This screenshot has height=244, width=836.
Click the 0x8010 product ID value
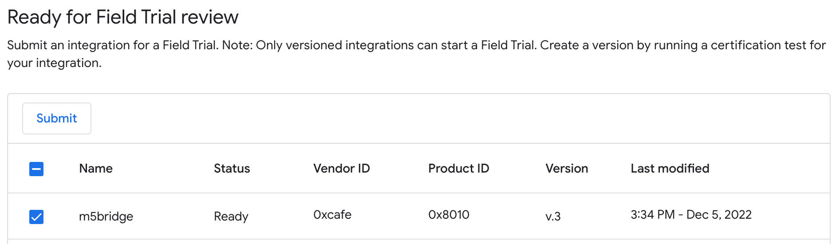click(449, 215)
